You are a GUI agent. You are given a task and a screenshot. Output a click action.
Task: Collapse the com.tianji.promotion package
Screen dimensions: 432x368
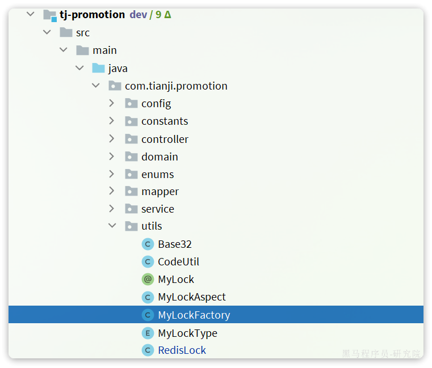pos(95,85)
